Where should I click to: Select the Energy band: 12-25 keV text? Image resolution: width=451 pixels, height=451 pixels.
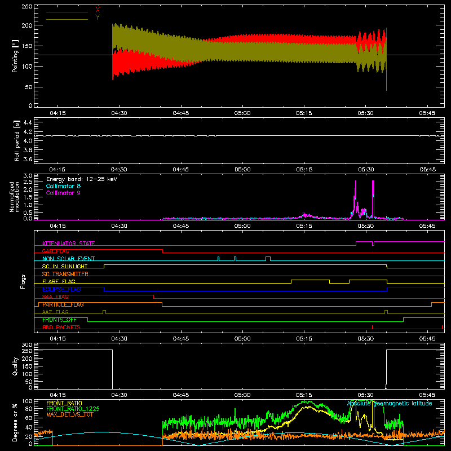coord(82,179)
